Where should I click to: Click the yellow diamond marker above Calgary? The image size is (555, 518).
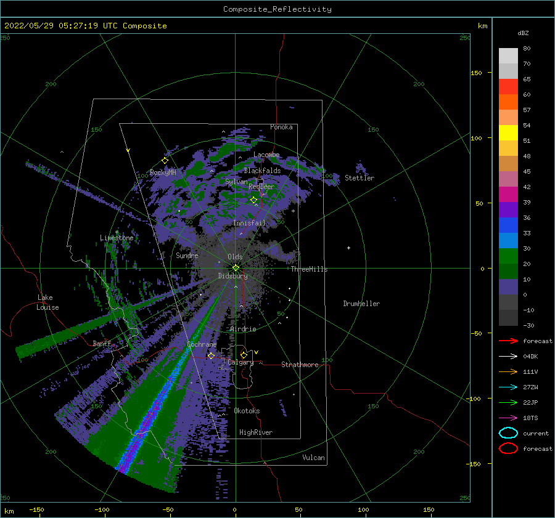(244, 355)
